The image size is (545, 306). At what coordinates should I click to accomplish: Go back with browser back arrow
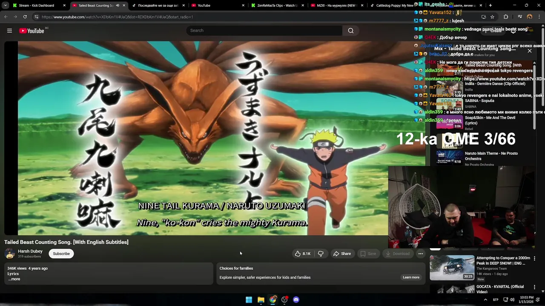[x=6, y=17]
